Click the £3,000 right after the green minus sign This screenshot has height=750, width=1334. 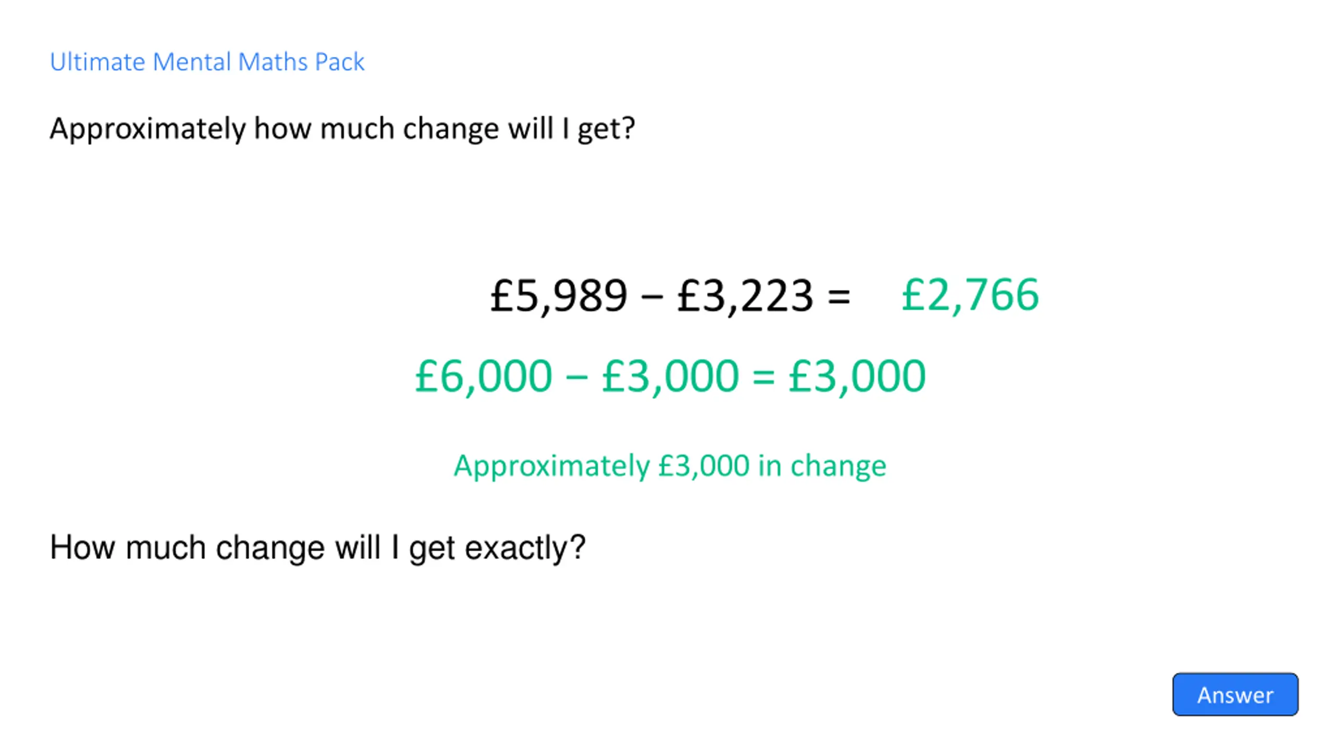670,376
